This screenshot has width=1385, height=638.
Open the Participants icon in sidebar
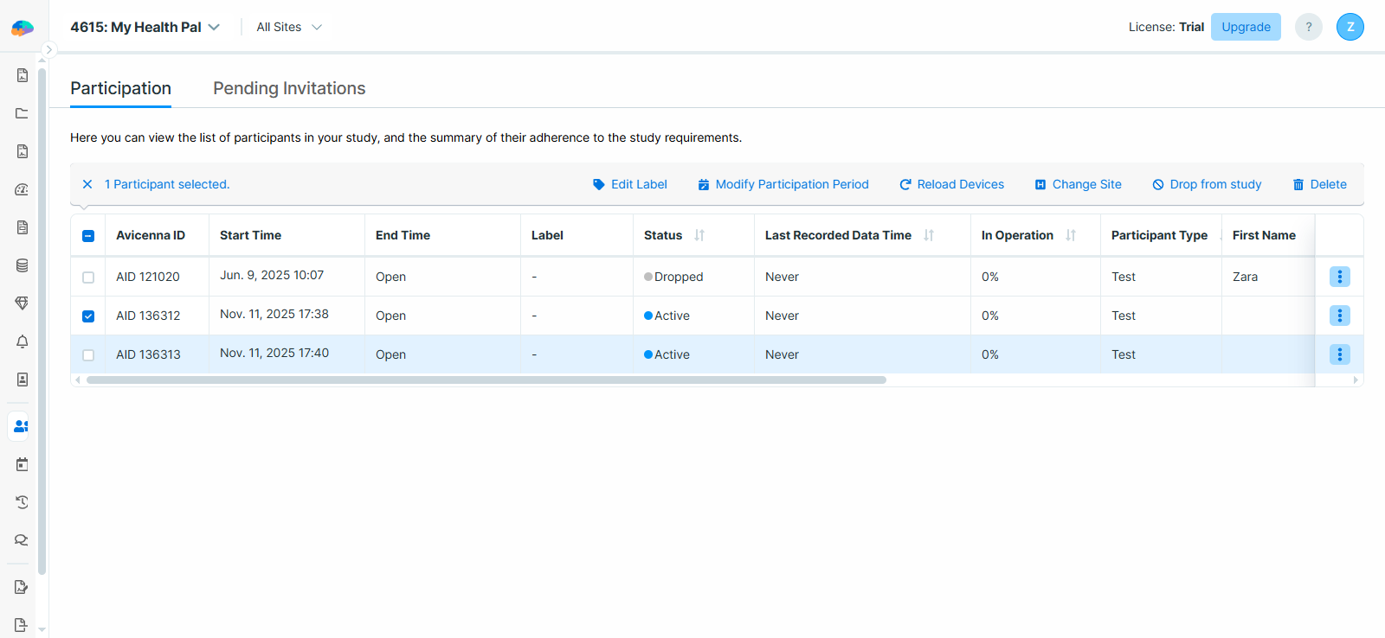[x=22, y=426]
